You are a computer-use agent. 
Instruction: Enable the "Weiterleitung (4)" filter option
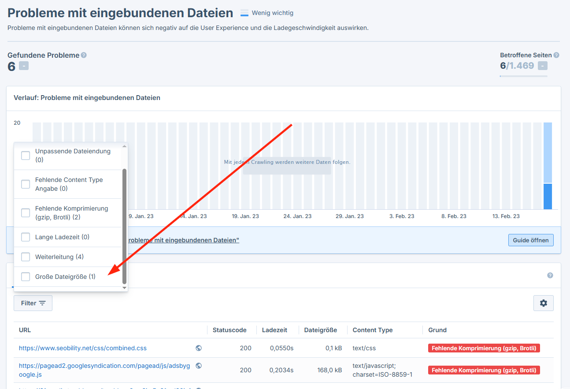[x=25, y=256]
